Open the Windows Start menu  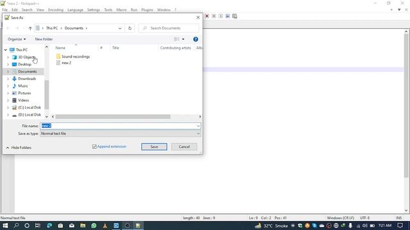click(x=5, y=226)
